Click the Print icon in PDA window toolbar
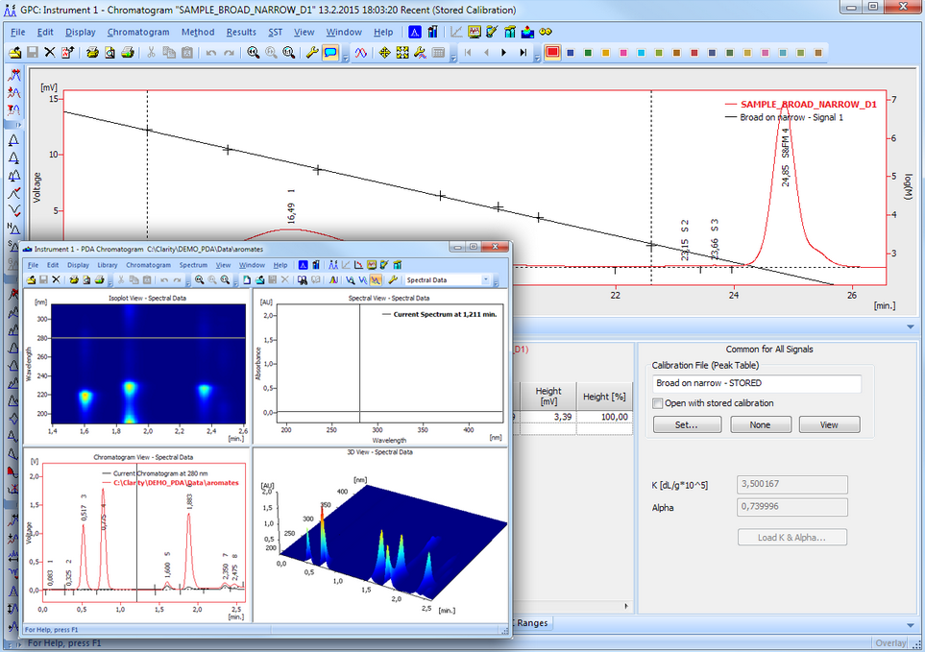The image size is (925, 652). click(x=74, y=279)
